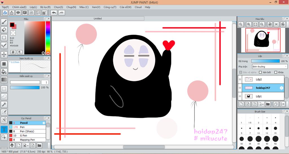Select the rectangular Selection tool
Viewport: 289px width, 154px height.
[x=4, y=89]
